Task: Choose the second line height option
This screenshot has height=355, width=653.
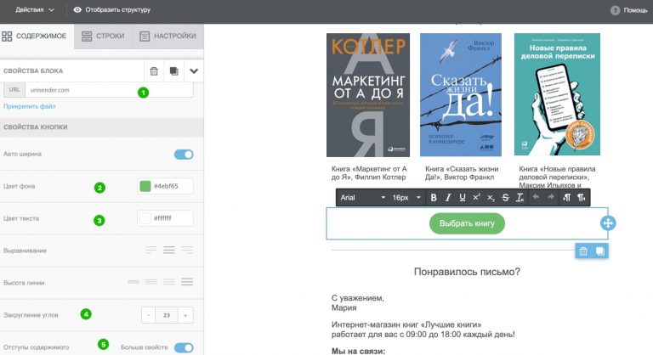Action: pos(151,282)
